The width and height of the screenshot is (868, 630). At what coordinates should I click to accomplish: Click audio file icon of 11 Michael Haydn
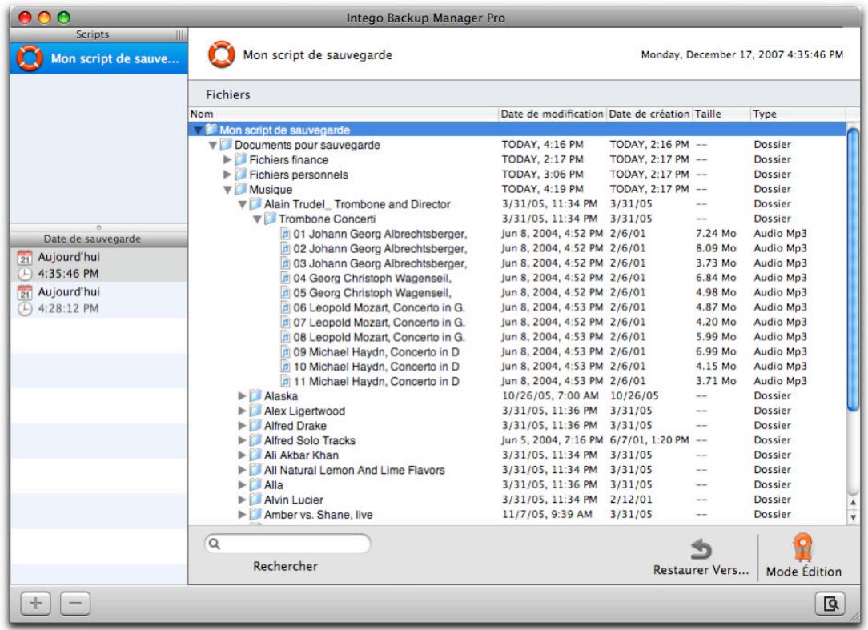click(285, 381)
